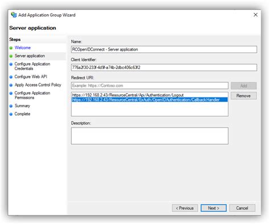The image size is (270, 224).
Task: Click the blue bullet beside Summary
Action: 11,106
